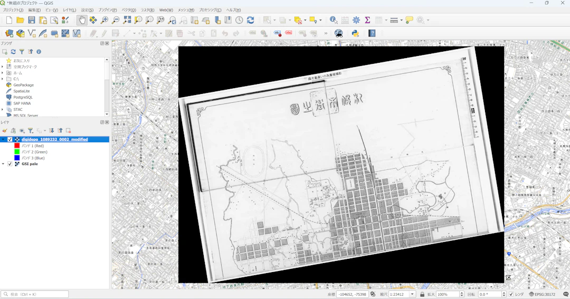The width and height of the screenshot is (570, 299).
Task: Click the Pan Map to Selection tool
Action: pos(93,21)
